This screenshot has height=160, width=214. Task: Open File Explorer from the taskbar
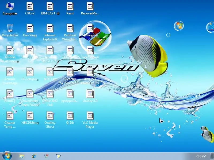point(21,156)
